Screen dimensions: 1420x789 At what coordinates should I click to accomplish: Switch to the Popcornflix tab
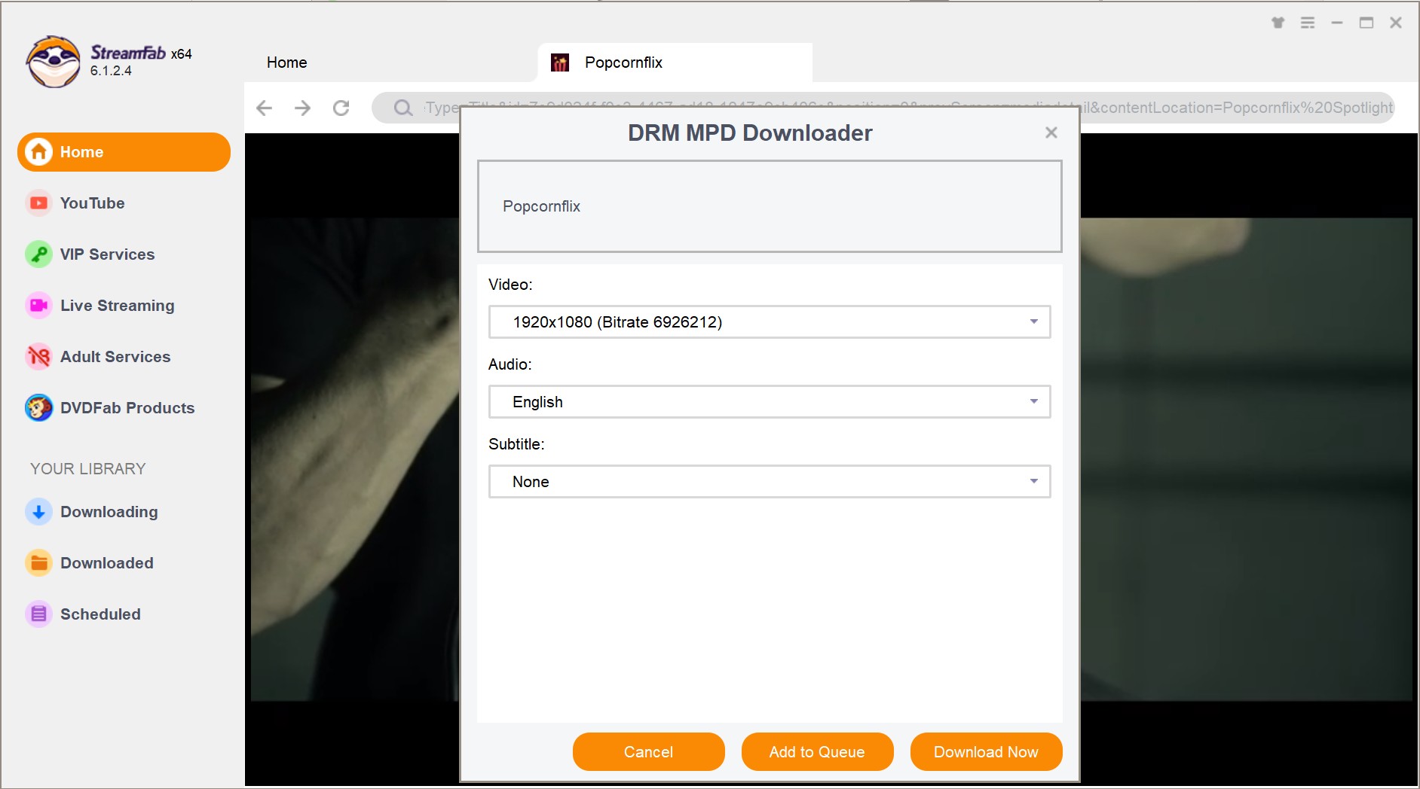click(x=675, y=62)
